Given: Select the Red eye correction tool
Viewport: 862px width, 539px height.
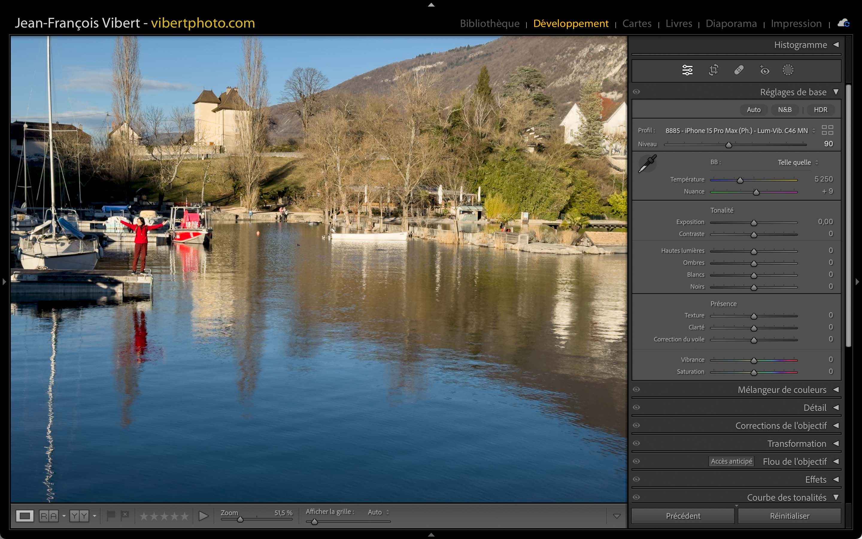Looking at the screenshot, I should [764, 70].
